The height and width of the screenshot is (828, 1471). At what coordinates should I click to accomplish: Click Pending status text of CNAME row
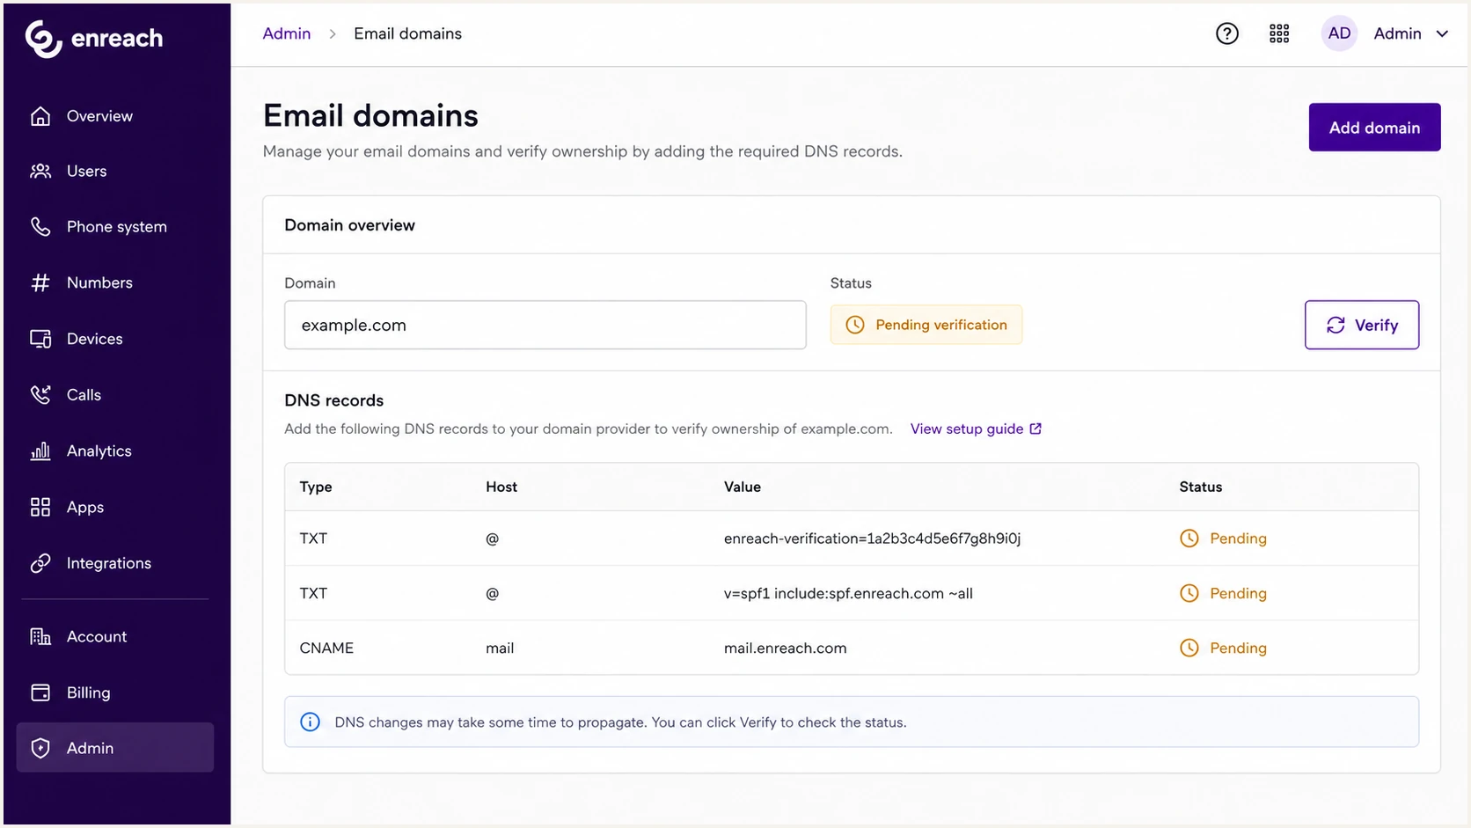(1238, 648)
